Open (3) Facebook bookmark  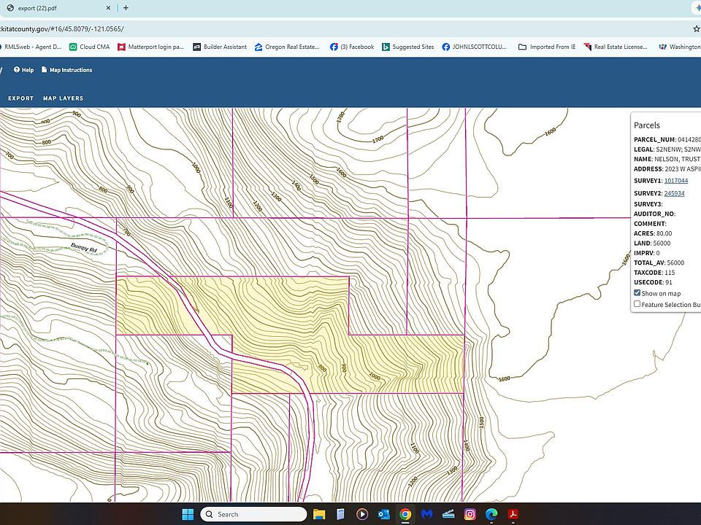click(x=352, y=47)
